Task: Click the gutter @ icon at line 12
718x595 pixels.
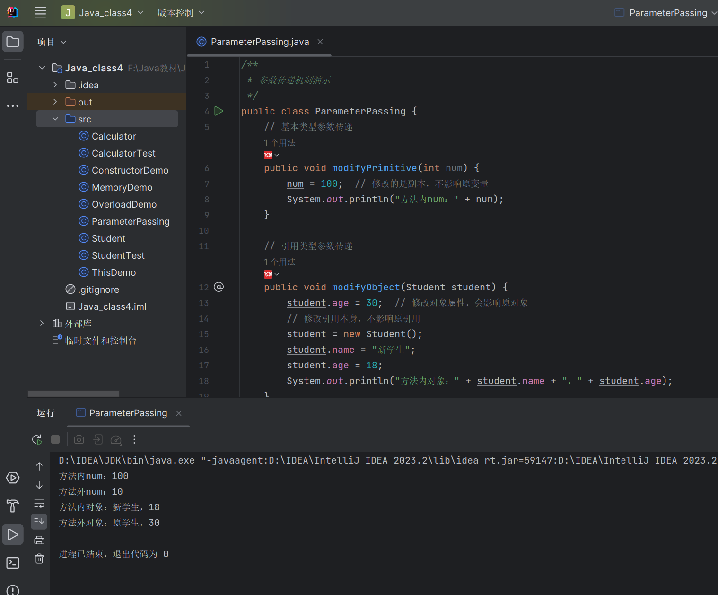Action: point(219,287)
